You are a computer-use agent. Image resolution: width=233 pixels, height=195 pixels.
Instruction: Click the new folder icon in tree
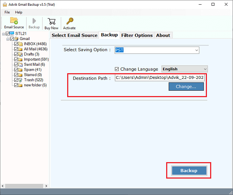[x=20, y=85]
